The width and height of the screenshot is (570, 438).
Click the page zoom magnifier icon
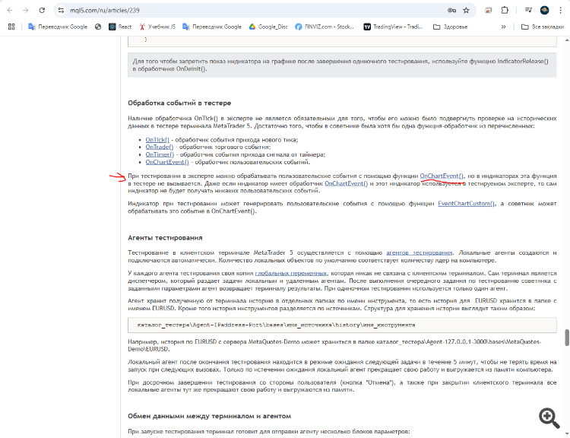tap(549, 418)
